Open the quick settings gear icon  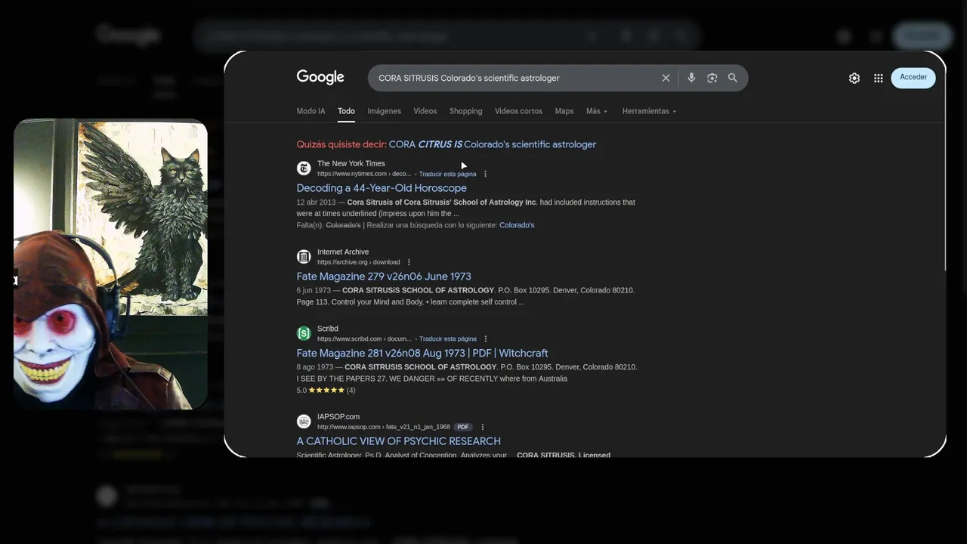tap(854, 78)
